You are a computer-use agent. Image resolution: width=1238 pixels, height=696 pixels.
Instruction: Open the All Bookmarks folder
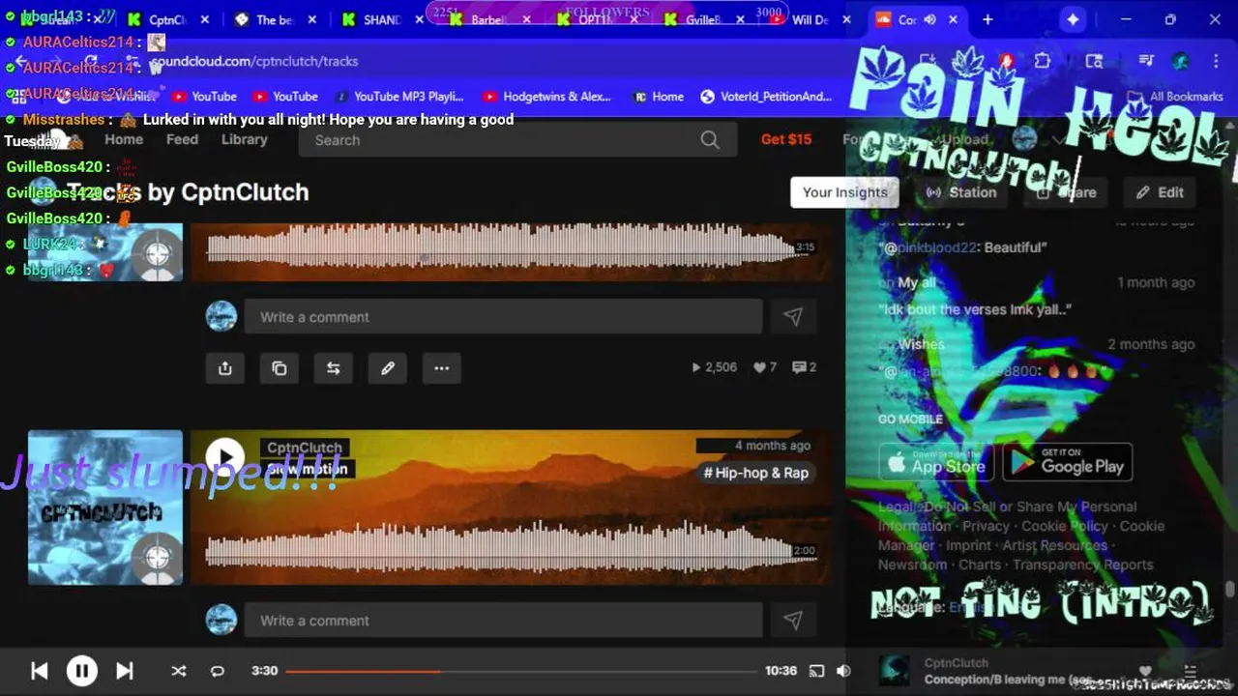(1176, 97)
